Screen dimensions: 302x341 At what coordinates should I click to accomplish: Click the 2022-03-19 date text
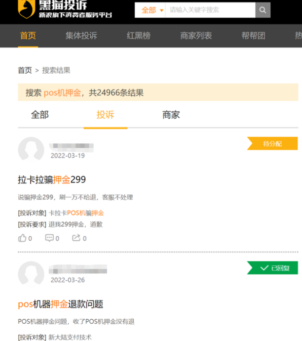click(68, 156)
